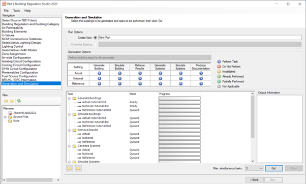306x184 pixels.
Task: Click the Output Information text area
Action: (280, 129)
